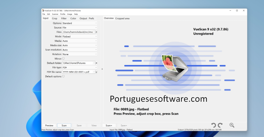The height and width of the screenshot is (137, 264).
Task: Click the Preview button
Action: 49,125
